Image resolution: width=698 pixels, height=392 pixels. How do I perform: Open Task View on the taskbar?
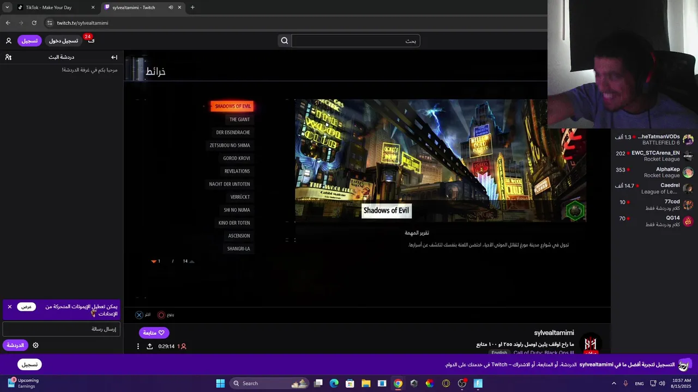318,383
